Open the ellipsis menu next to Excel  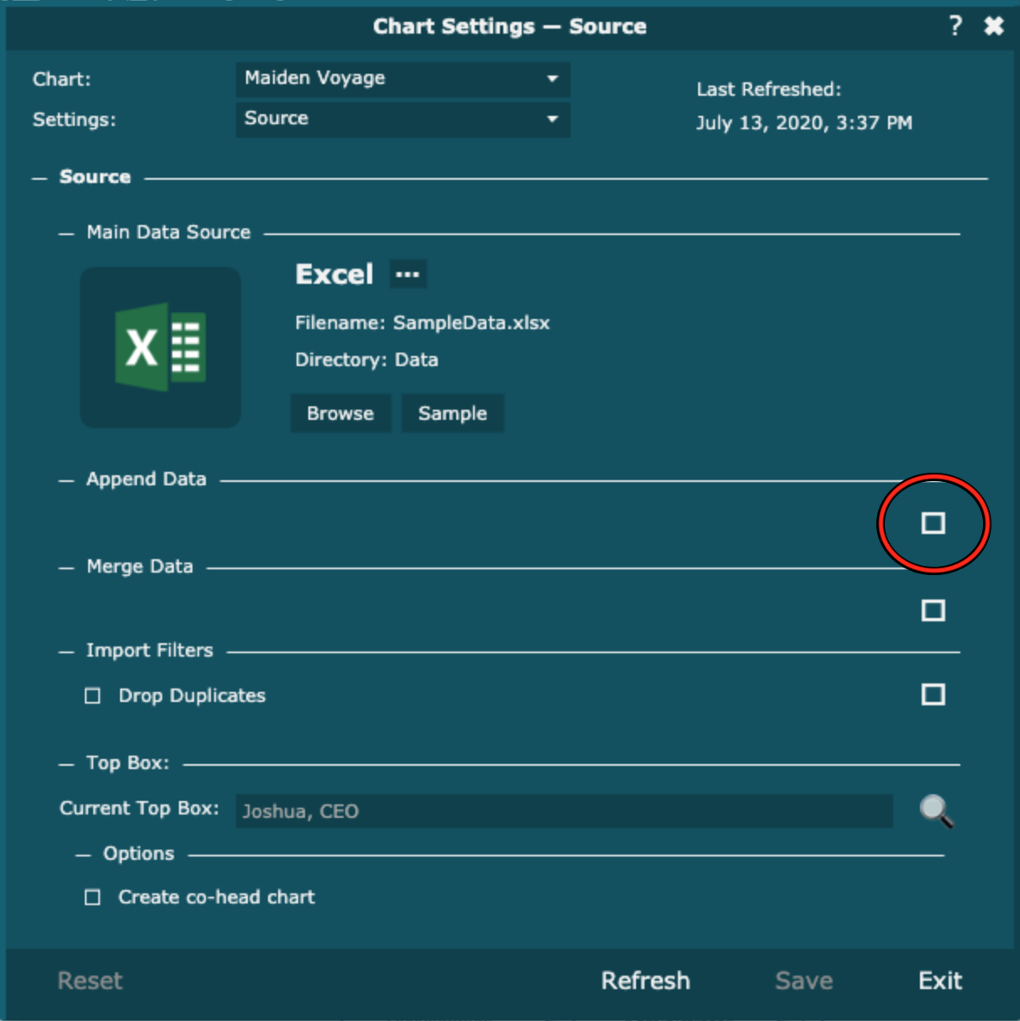pos(407,275)
